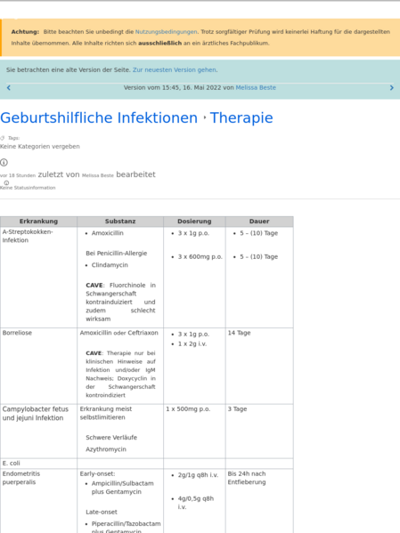
Task: Open Geburtshilfliche Infektionen title link
Action: 99,118
